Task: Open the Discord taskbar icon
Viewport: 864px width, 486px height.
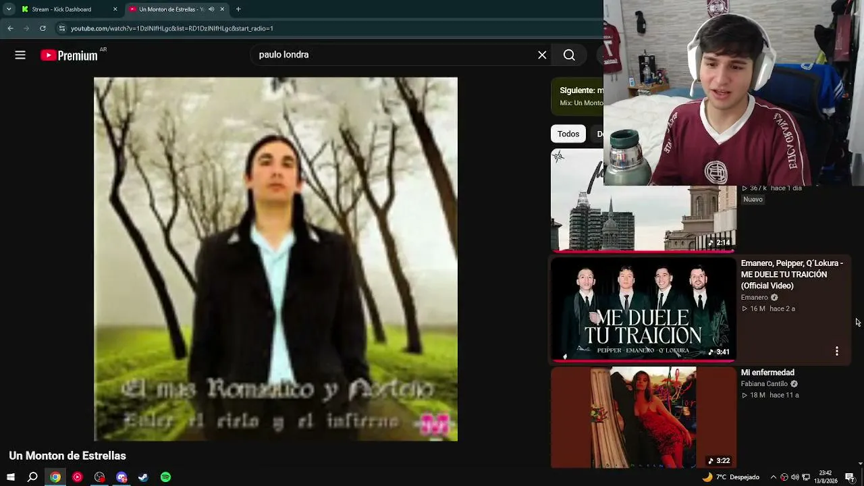Action: click(122, 477)
